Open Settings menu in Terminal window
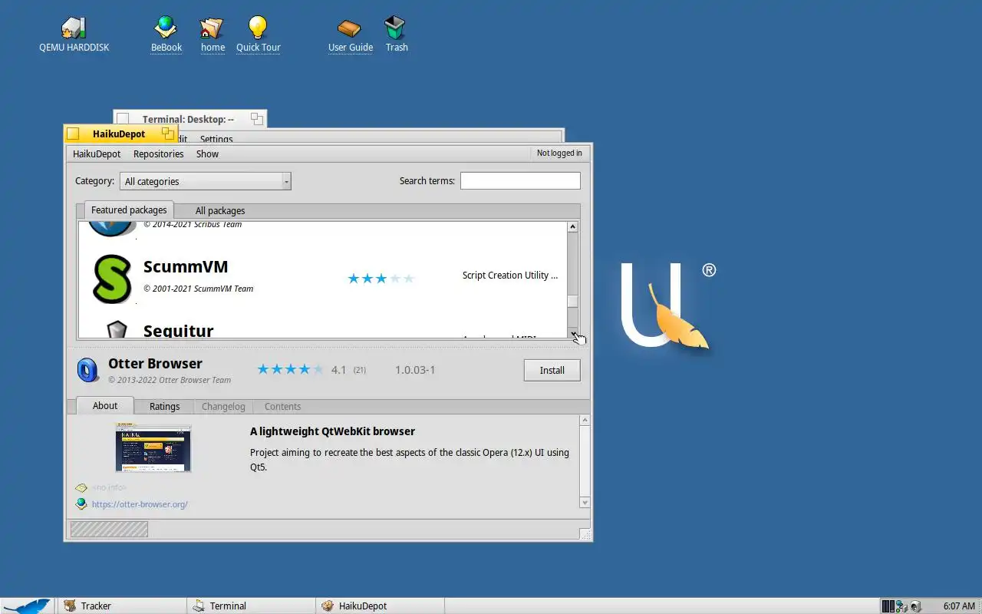 [216, 139]
